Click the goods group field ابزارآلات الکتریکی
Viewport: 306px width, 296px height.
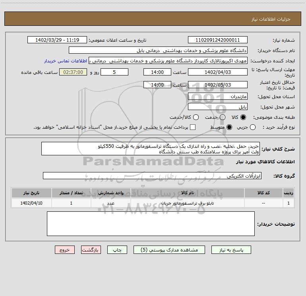(x=152, y=176)
